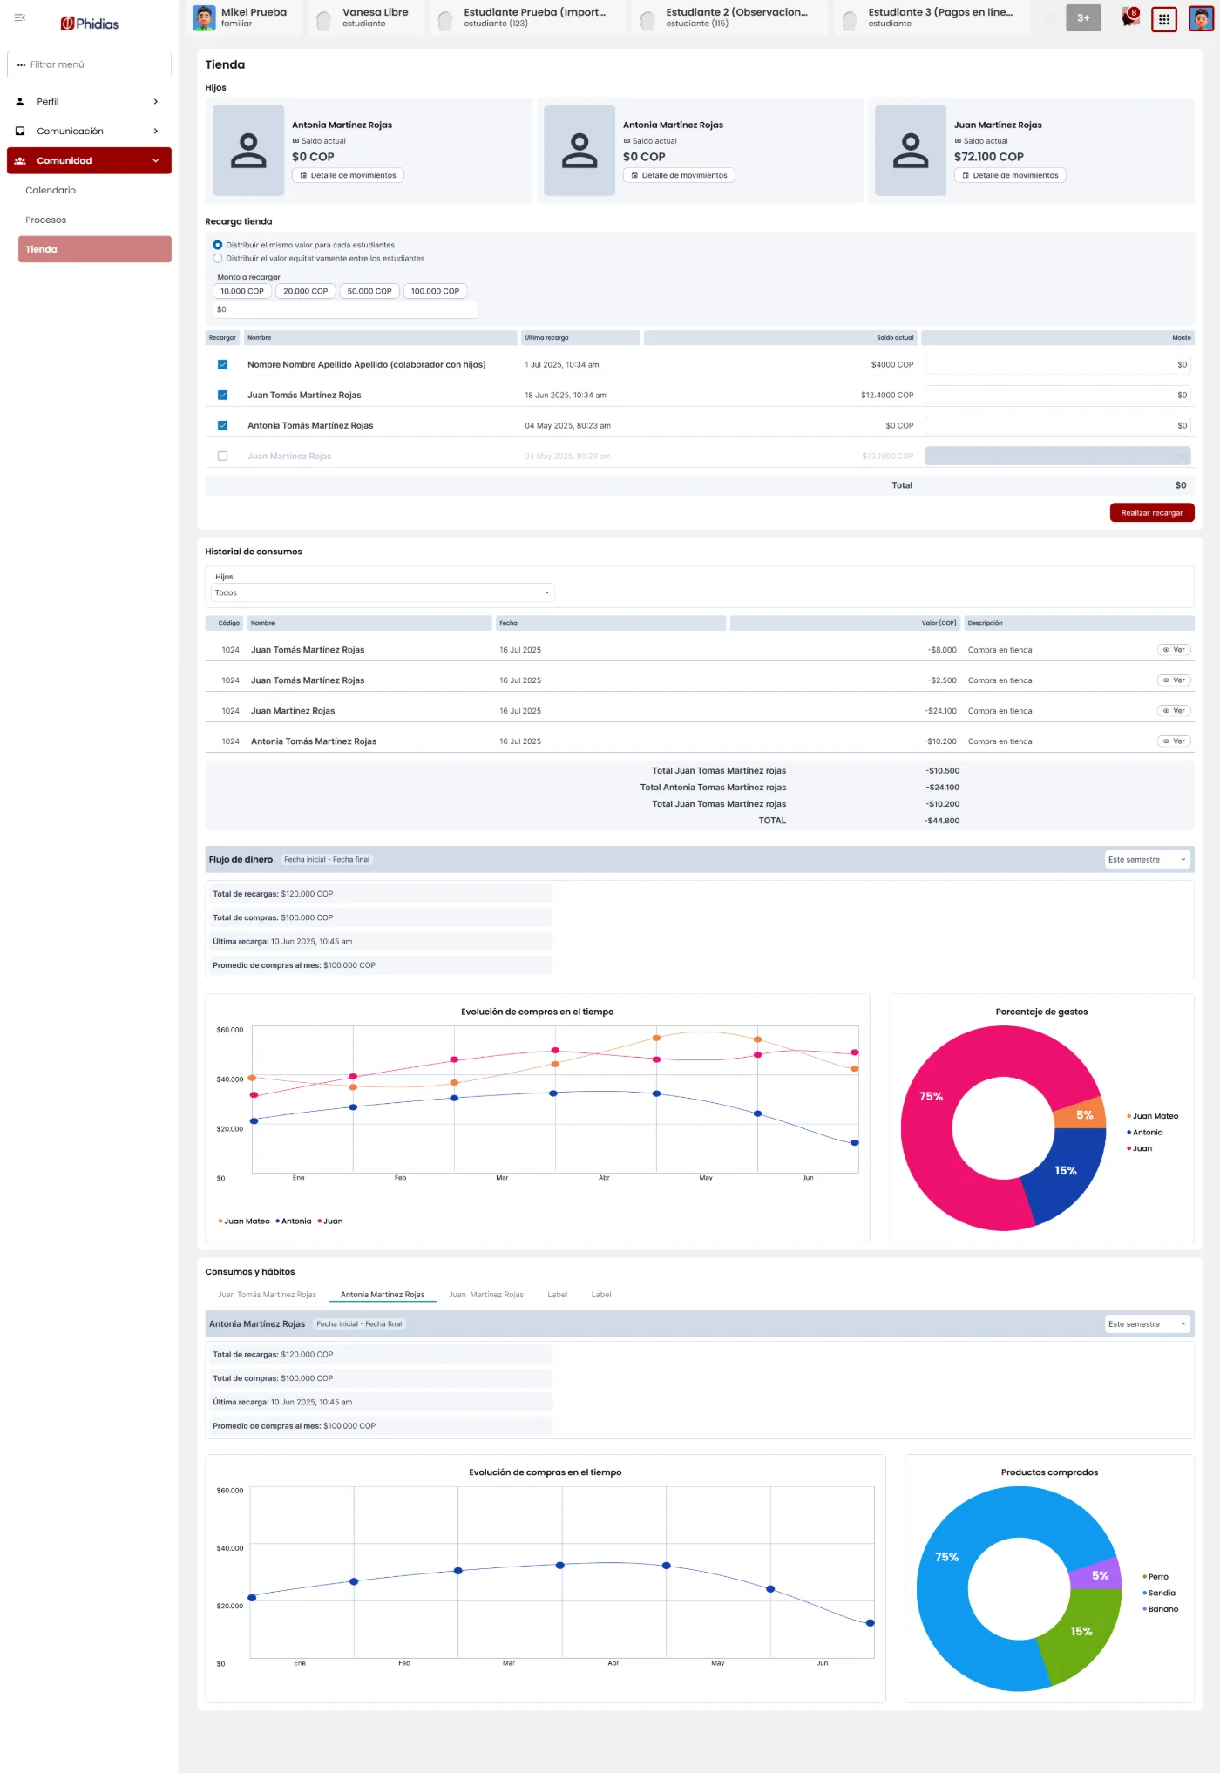This screenshot has height=1773, width=1220.
Task: Switch to Estudiante 3 (Pagos en líne...) tab
Action: point(932,17)
